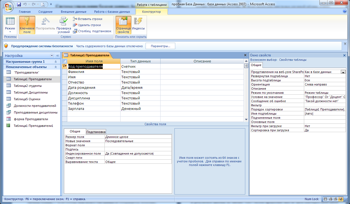Open the Customize Quick Access Toolbar dropdown
Viewport: 350px width, 204px height.
(x=51, y=4)
